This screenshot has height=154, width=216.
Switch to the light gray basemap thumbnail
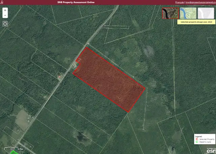click(206, 13)
